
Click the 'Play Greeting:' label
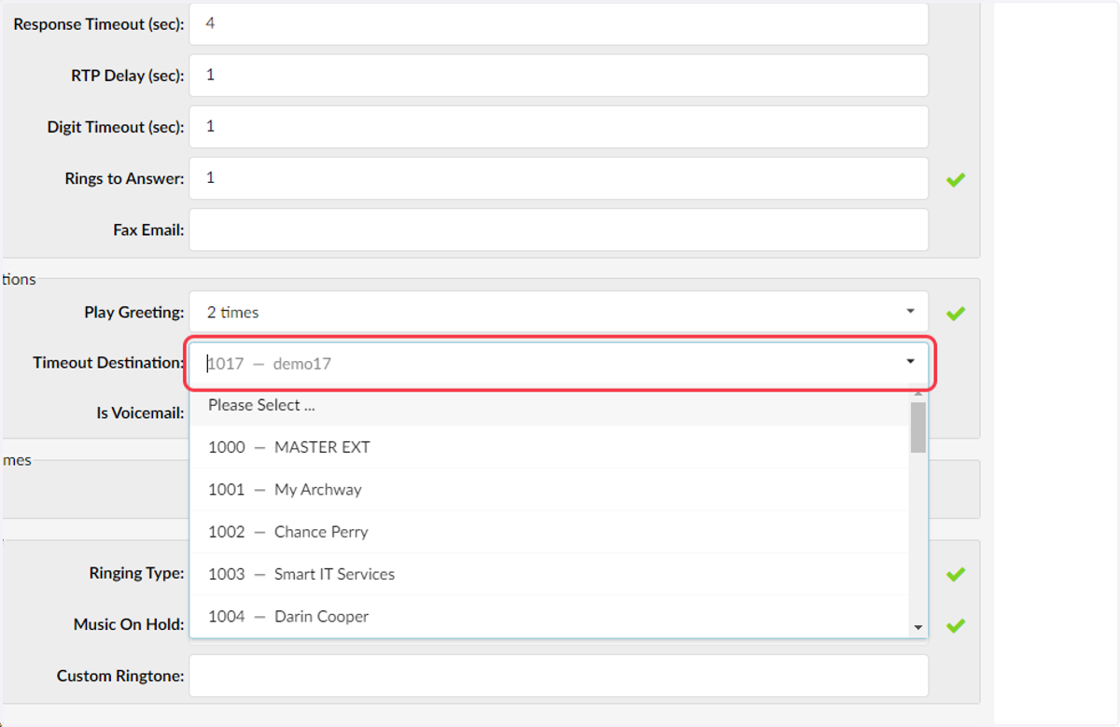[x=134, y=313]
